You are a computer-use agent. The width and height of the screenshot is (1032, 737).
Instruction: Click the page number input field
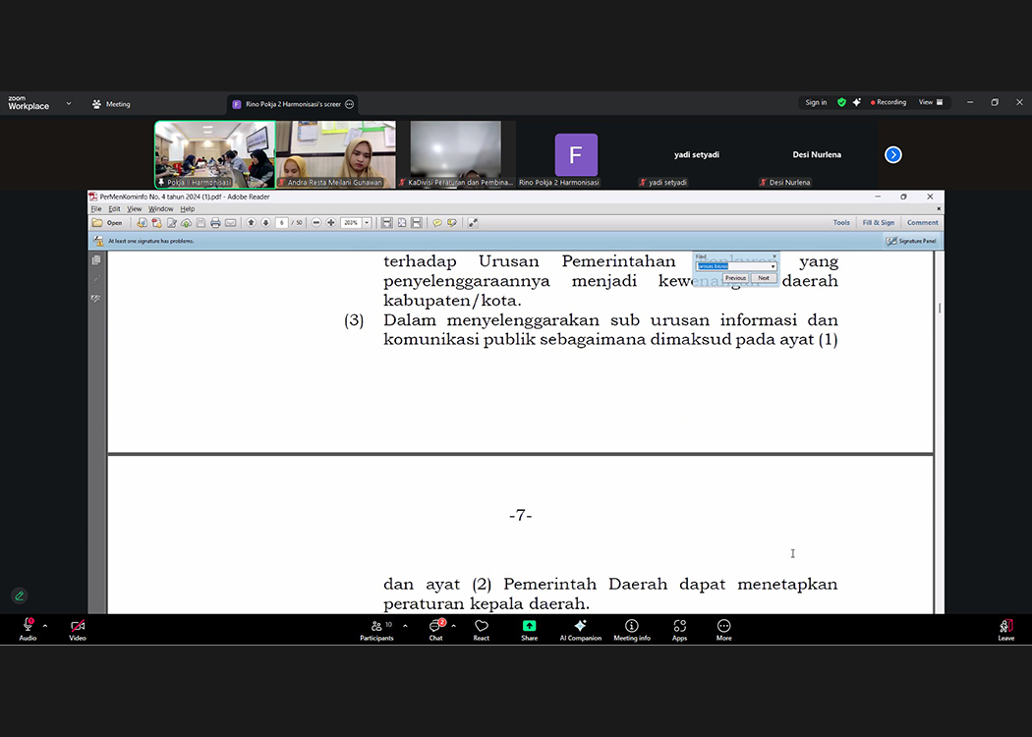pos(282,223)
